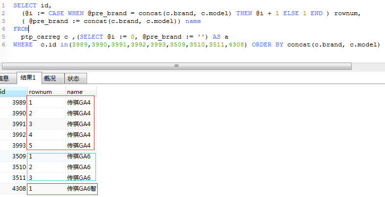Click the name cell 传祺GA4 in row 3991

(x=81, y=124)
